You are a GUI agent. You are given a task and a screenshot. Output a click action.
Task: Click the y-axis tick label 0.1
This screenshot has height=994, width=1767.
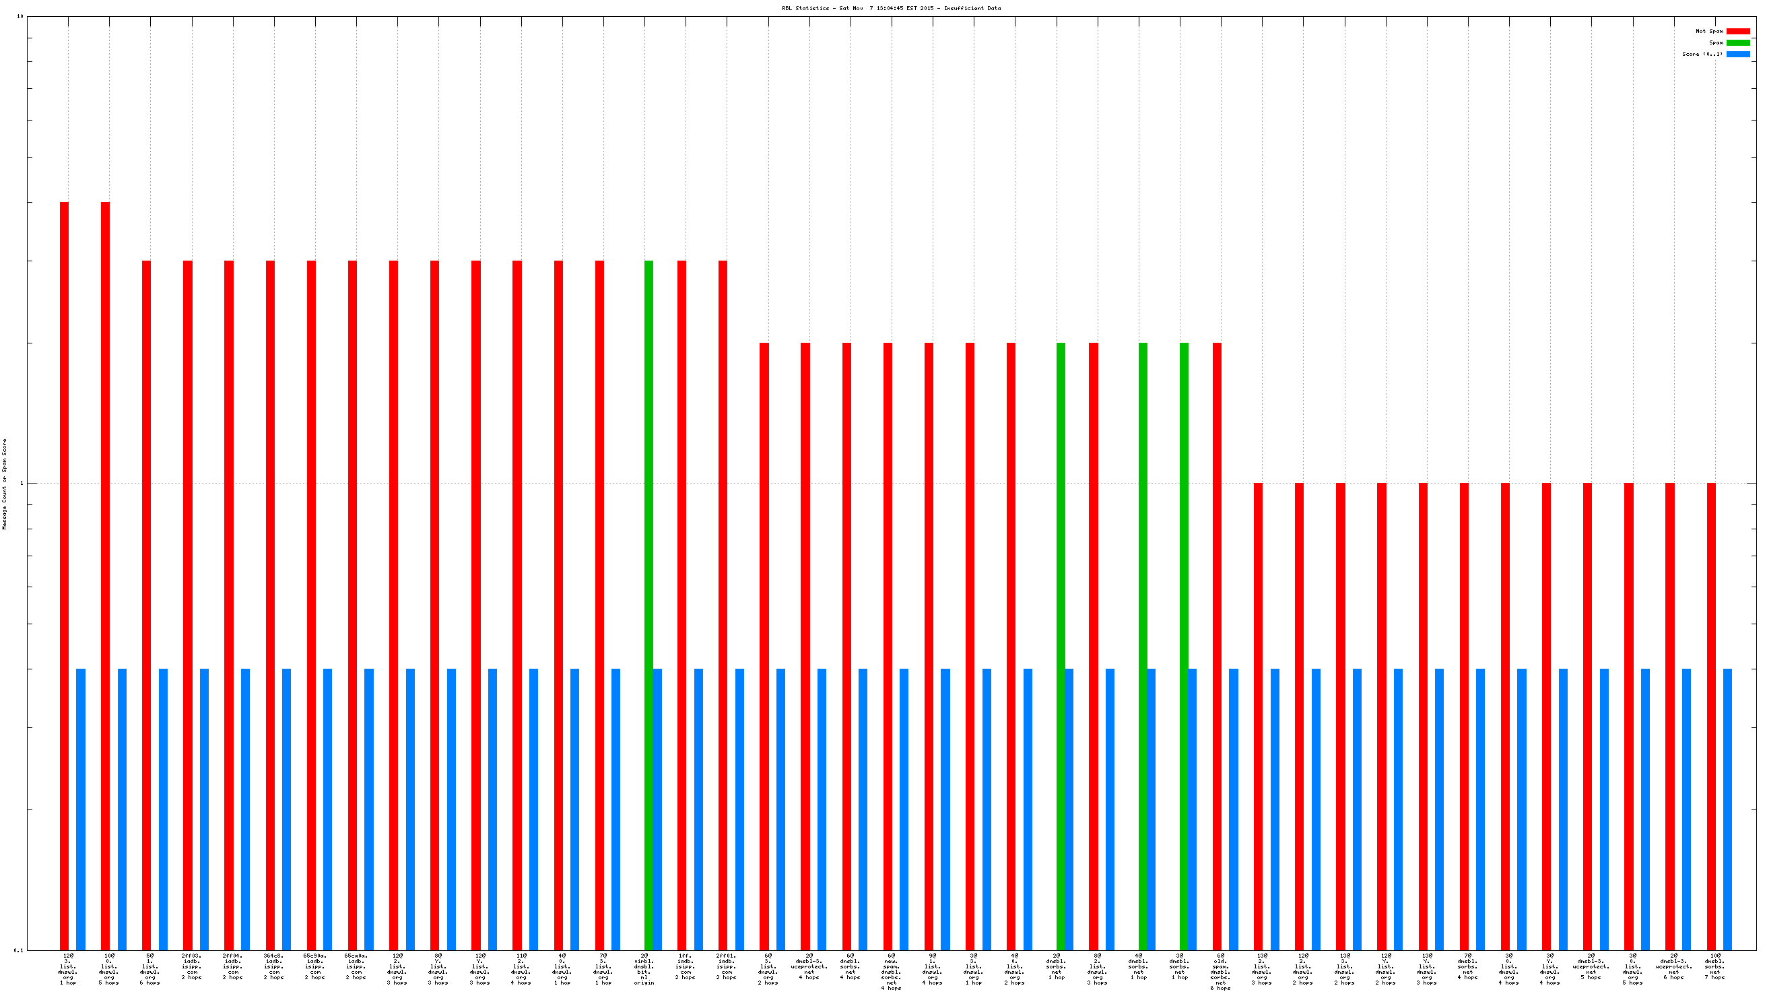pyautogui.click(x=18, y=950)
